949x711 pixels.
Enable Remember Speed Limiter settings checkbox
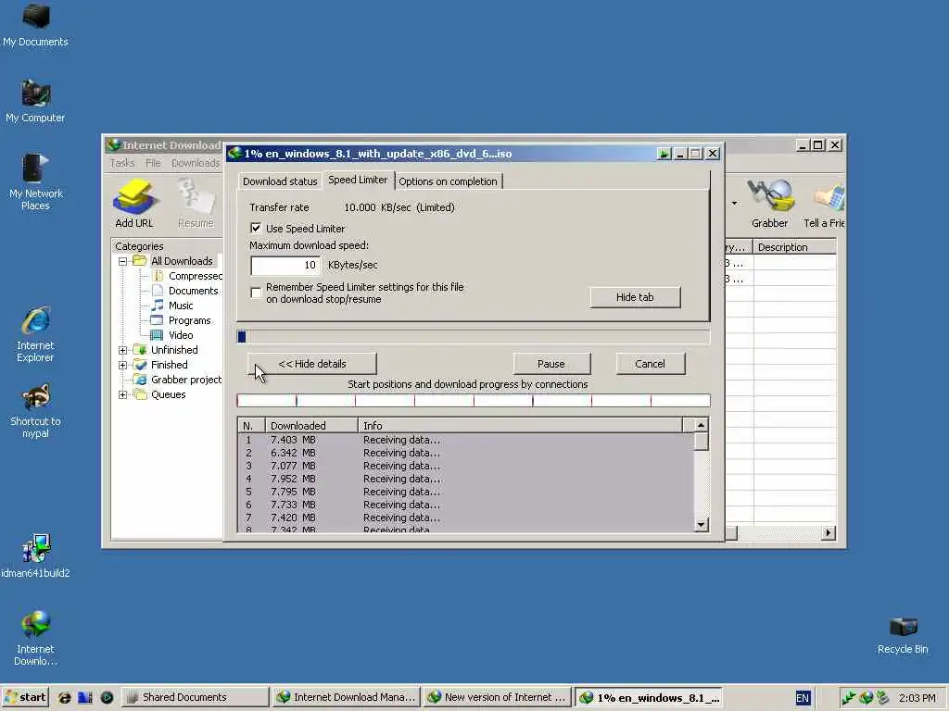tap(256, 293)
